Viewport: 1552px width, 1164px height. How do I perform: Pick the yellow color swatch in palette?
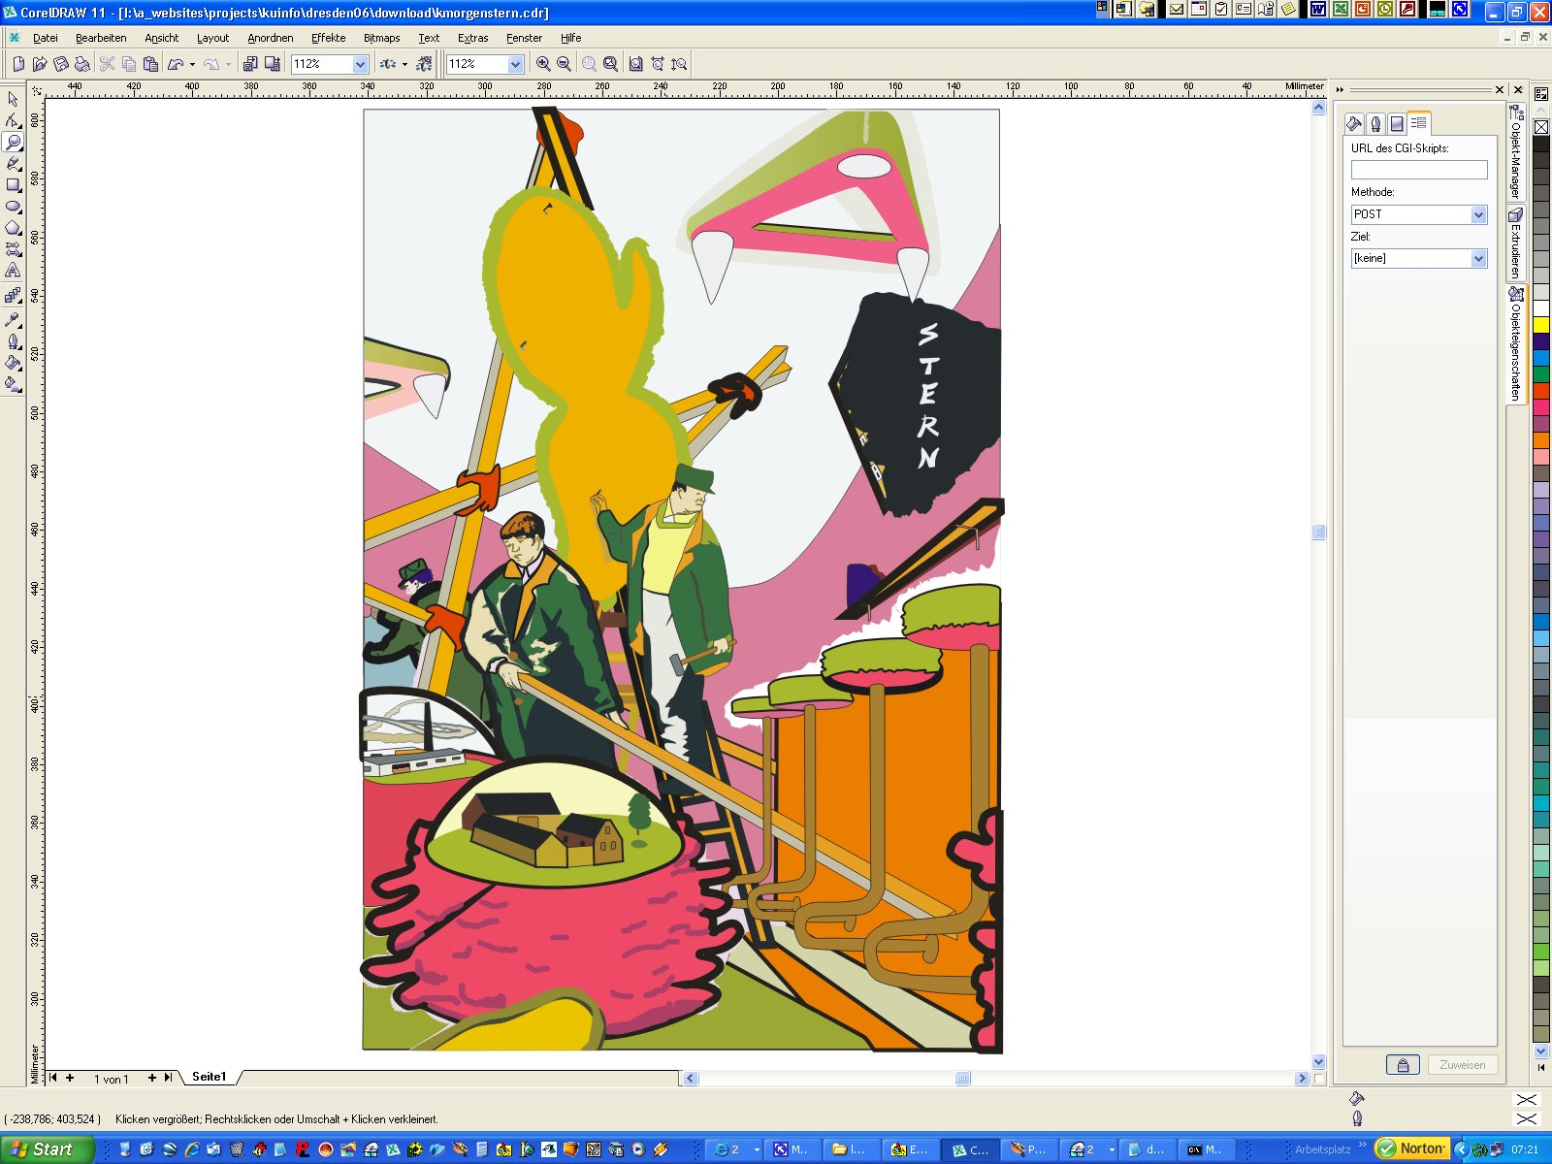point(1541,325)
